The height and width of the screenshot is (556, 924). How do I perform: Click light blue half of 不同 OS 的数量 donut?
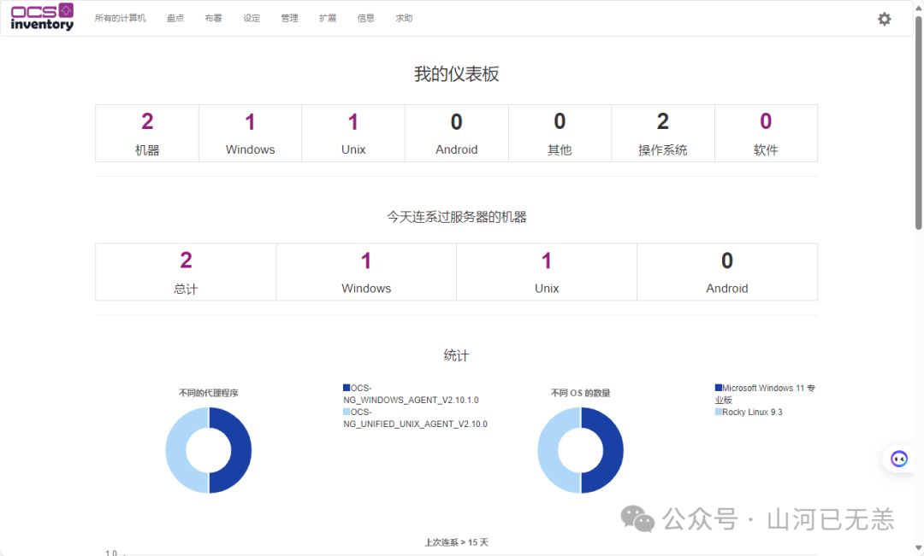548,450
